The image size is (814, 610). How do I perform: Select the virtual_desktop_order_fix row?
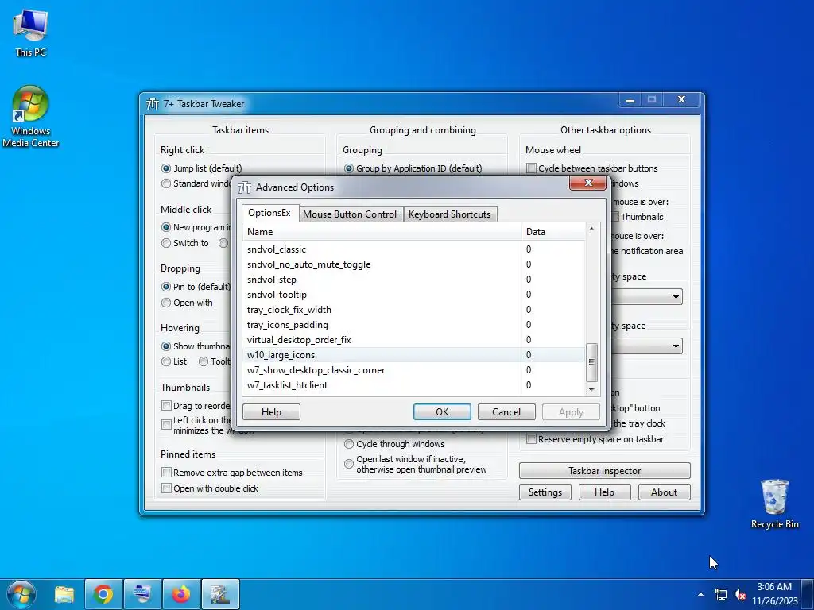click(414, 340)
